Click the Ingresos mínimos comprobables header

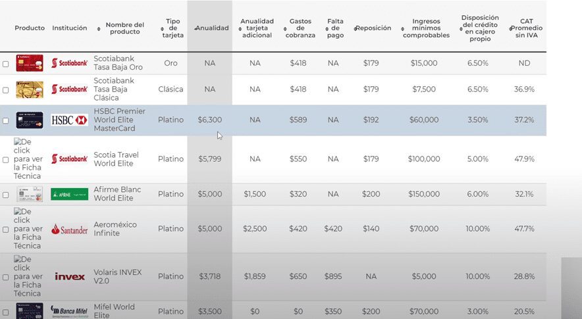click(x=425, y=28)
